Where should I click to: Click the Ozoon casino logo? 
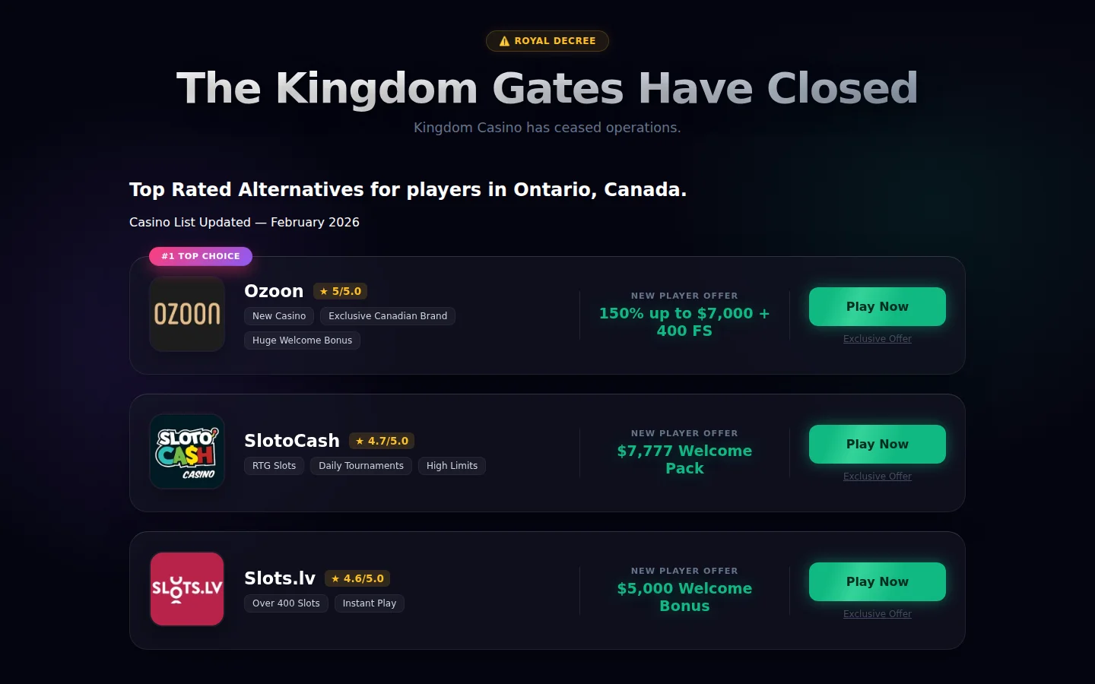coord(187,314)
